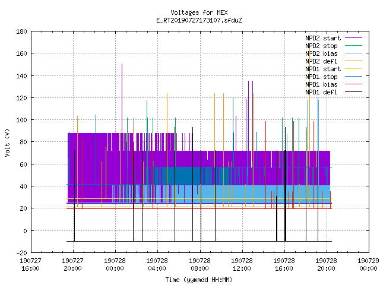Screen dimensions: 380x285
Task: Click the chart title 'Voltages for MEX'
Action: 199,12
